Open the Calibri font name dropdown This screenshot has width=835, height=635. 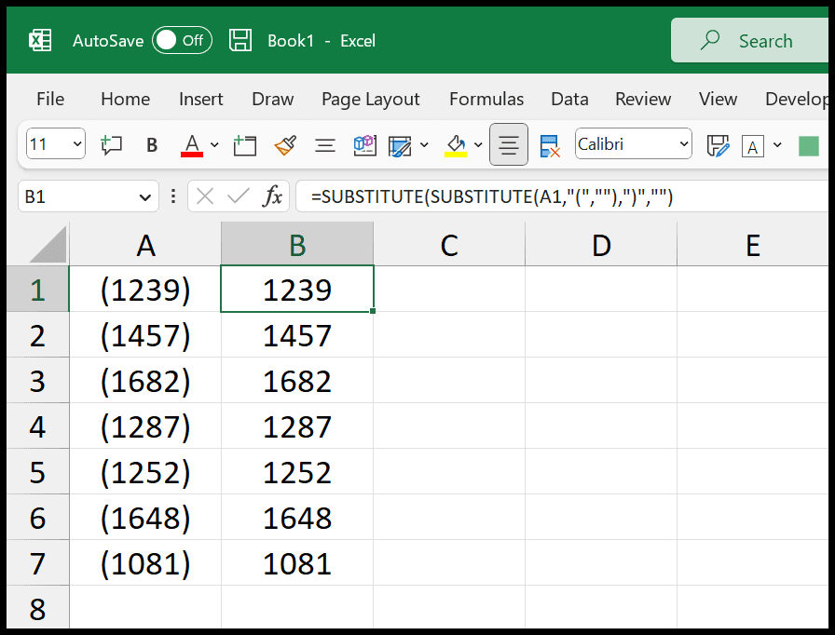[x=633, y=143]
